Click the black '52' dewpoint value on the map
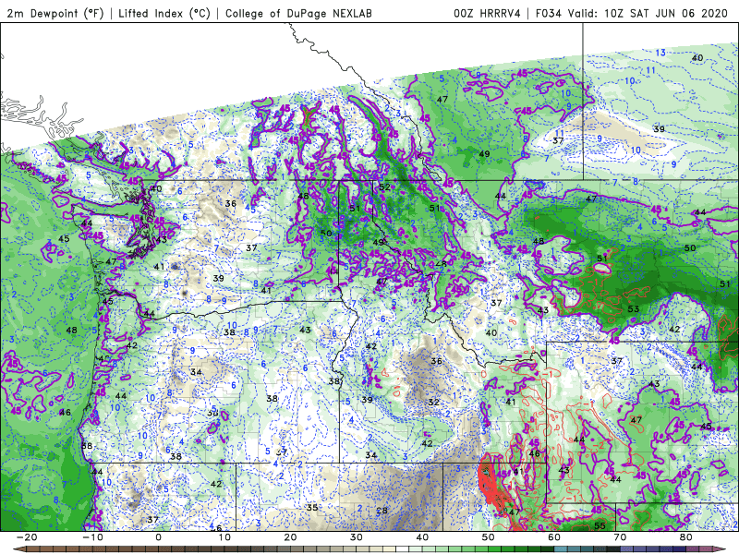Screen dimensions: 739x554 (x=384, y=187)
